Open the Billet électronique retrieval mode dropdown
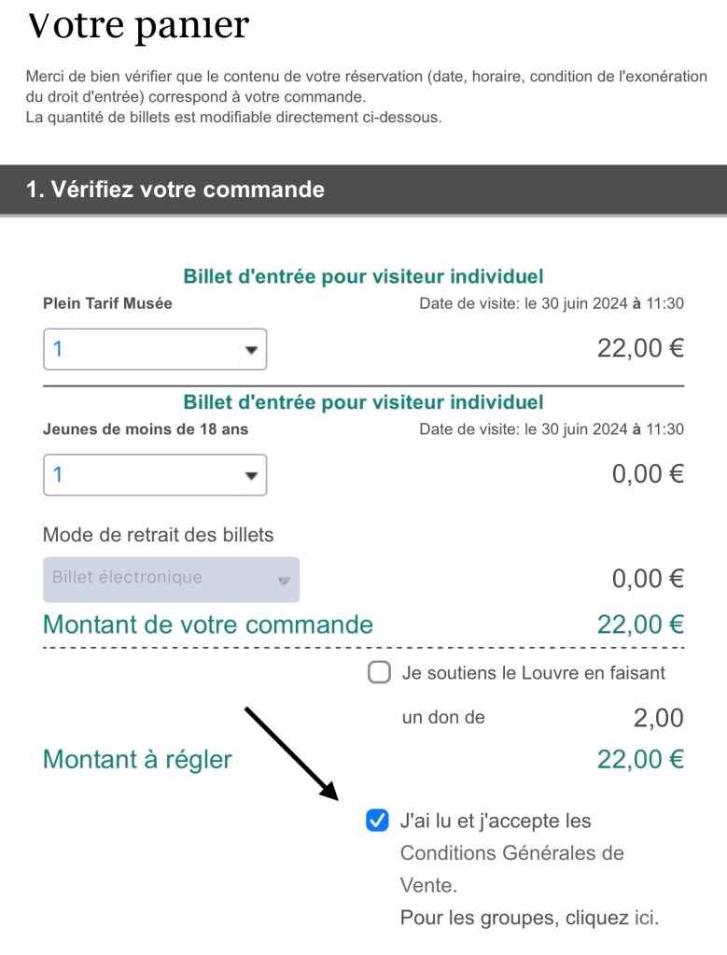 [171, 580]
